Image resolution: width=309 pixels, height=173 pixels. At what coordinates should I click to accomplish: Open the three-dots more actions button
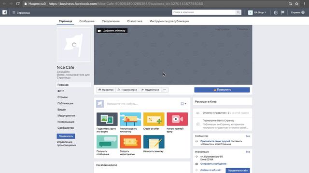(165, 90)
